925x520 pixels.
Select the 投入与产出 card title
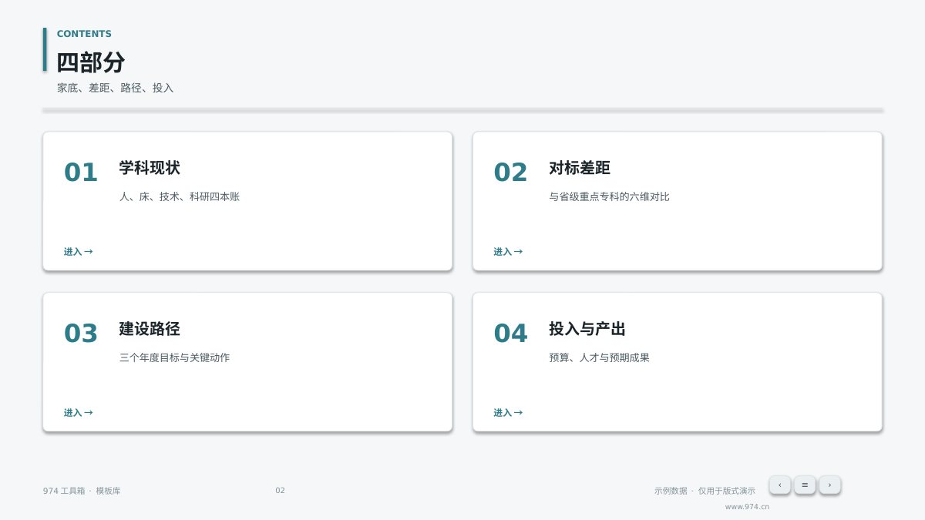(x=587, y=329)
